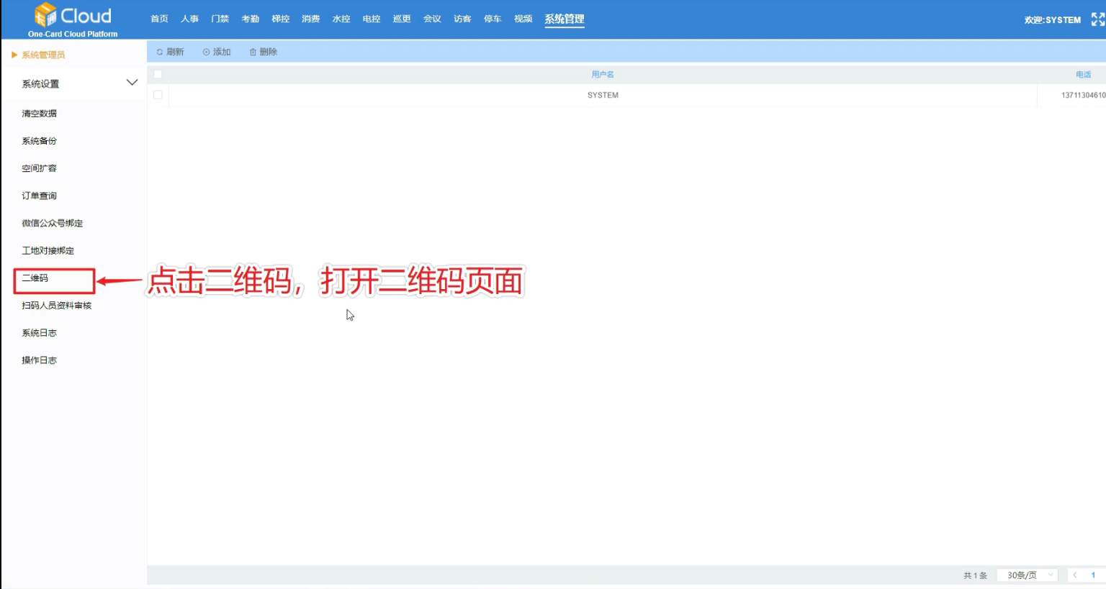Click the Cloud platform logo
Viewport: 1106px width, 589px height.
tap(72, 19)
